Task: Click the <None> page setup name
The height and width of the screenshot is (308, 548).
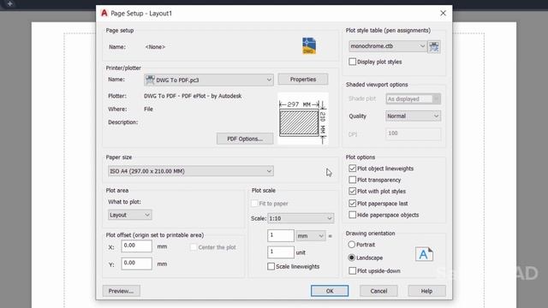Action: [x=155, y=47]
